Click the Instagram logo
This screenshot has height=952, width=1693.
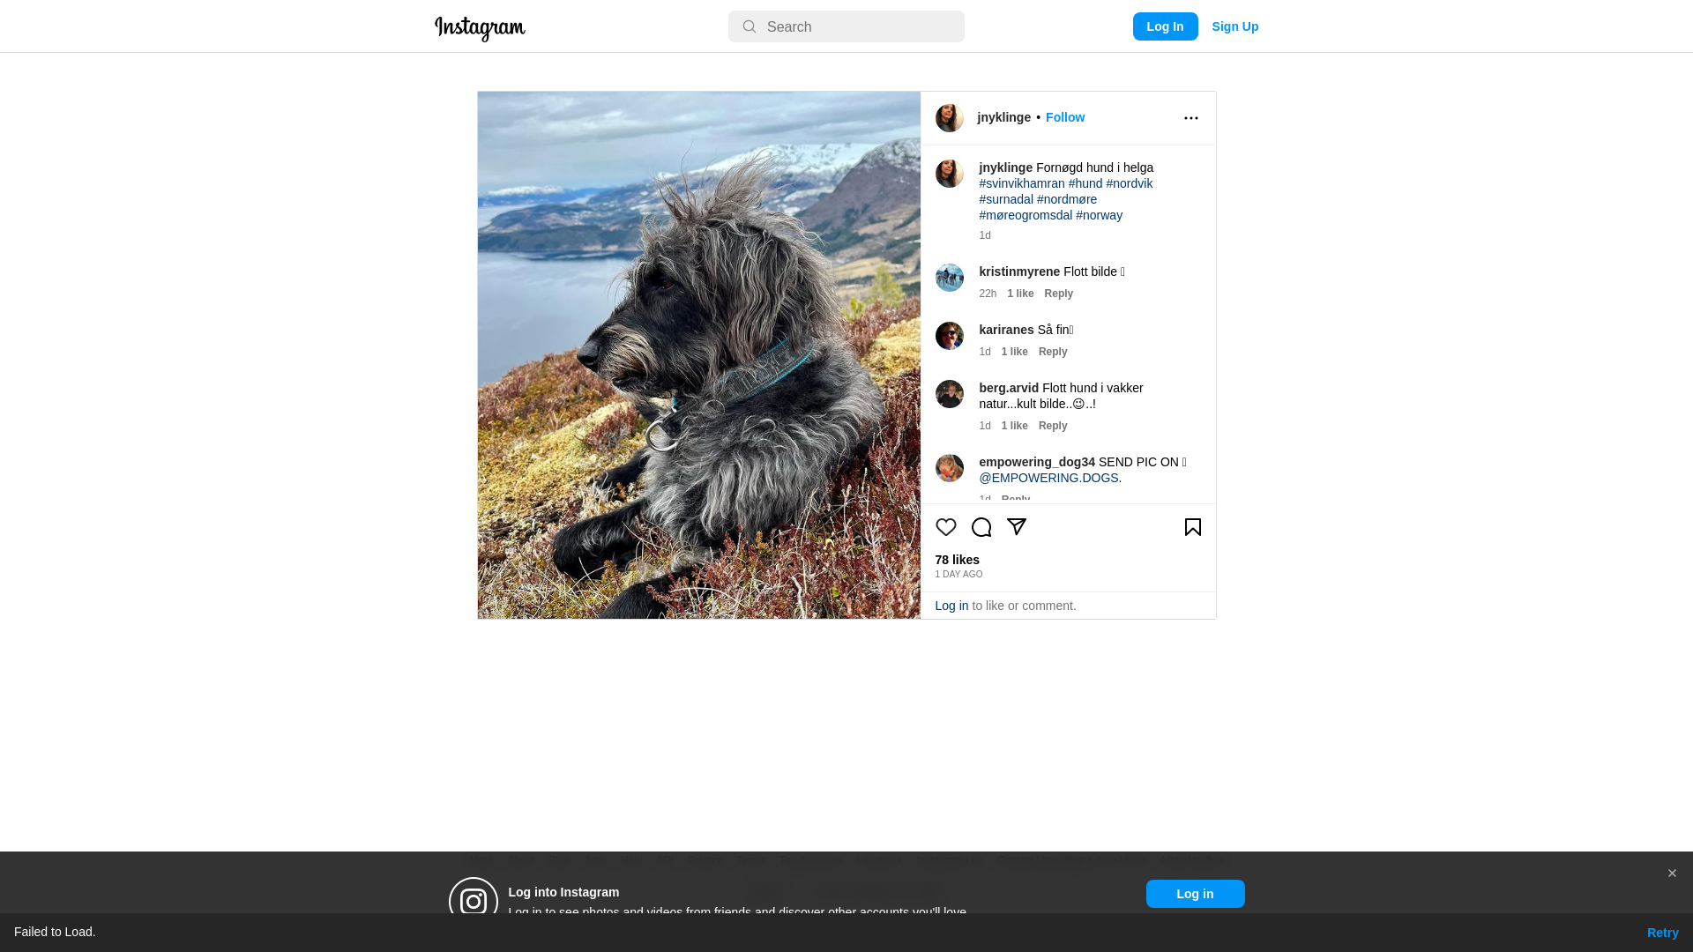tap(480, 28)
